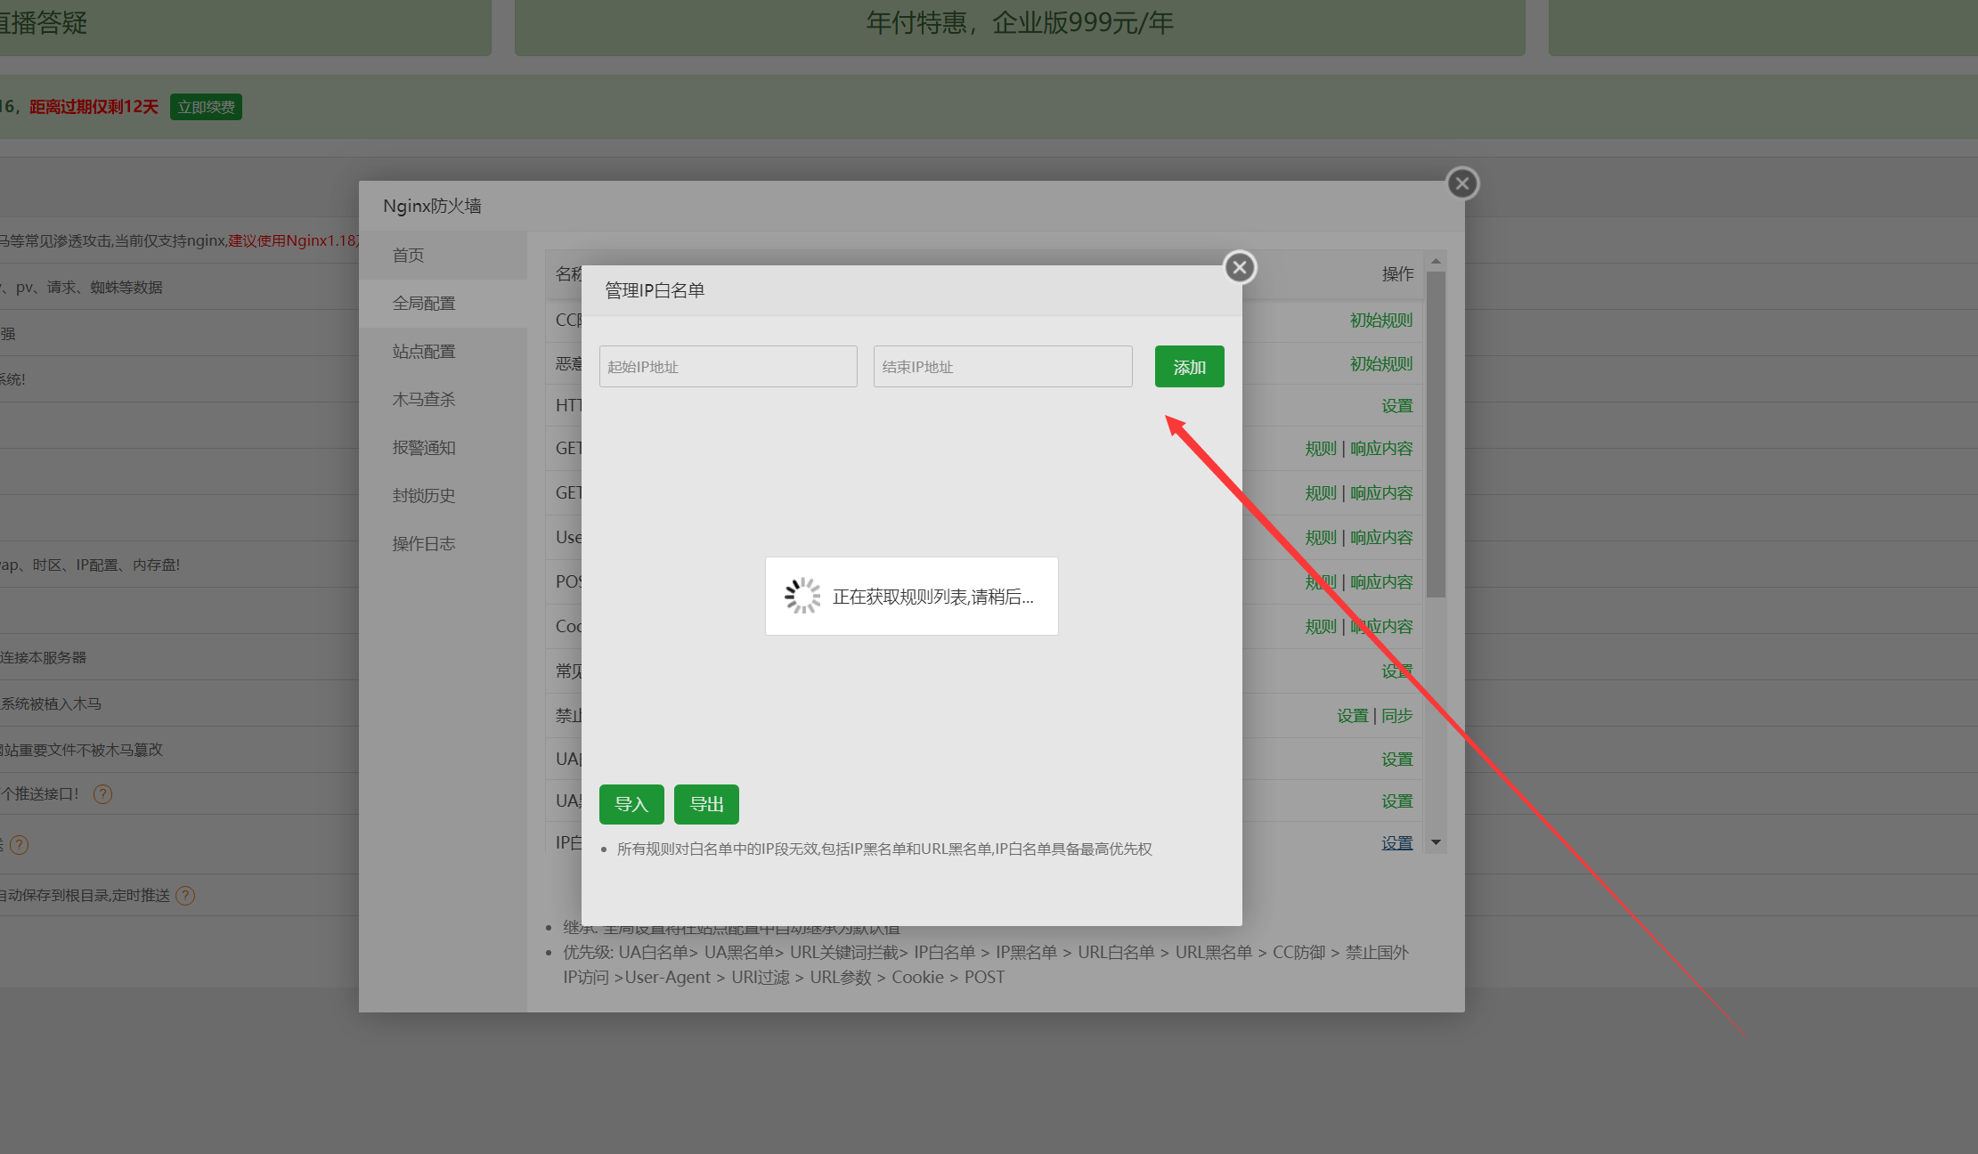Open the 首页 sidebar tab
The width and height of the screenshot is (1978, 1154).
[409, 256]
